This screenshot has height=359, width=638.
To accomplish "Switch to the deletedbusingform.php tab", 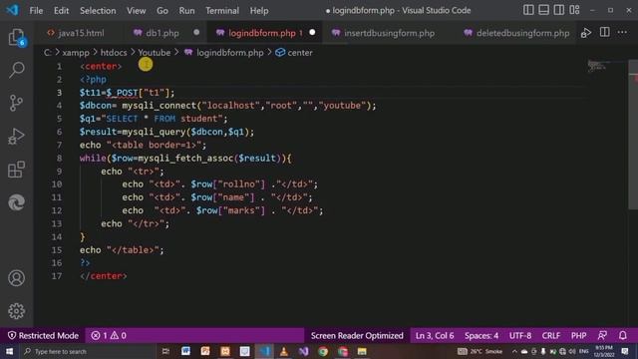I will 516,33.
